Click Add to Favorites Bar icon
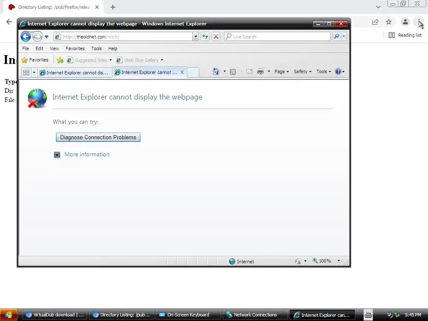Viewport: 428px width, 321px height. tap(60, 60)
